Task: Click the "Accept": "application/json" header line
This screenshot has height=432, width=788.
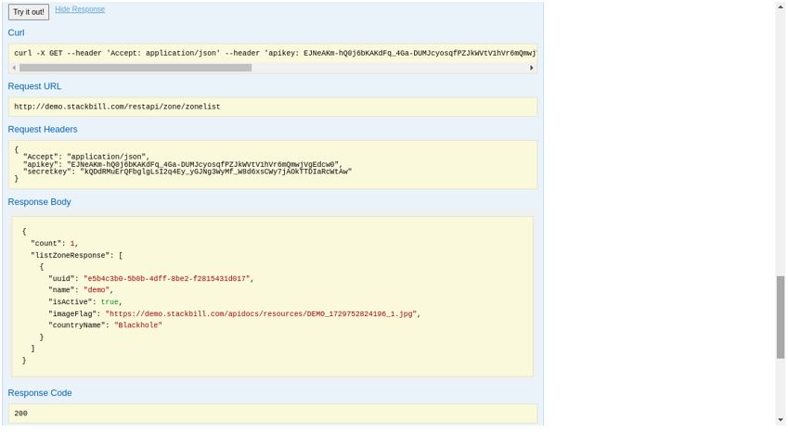Action: click(86, 157)
